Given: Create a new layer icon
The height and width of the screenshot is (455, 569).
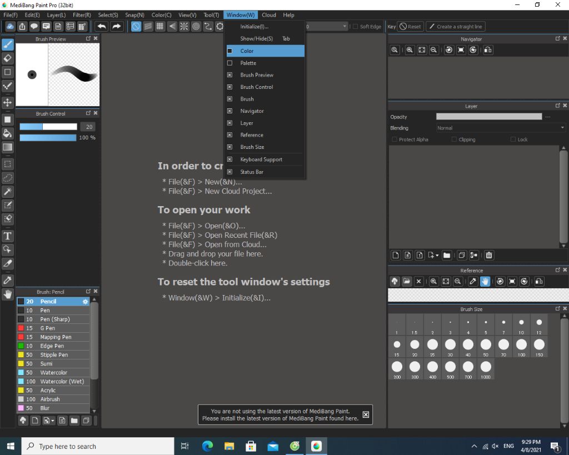Looking at the screenshot, I should pyautogui.click(x=396, y=256).
